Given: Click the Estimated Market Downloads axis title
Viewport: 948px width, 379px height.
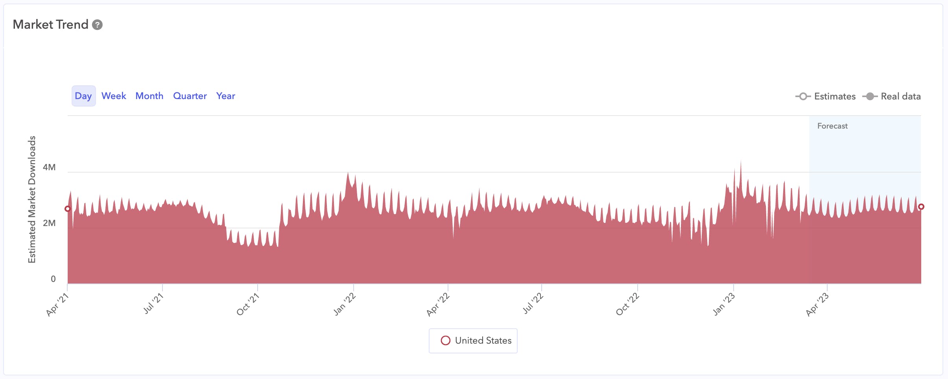Looking at the screenshot, I should coord(32,199).
